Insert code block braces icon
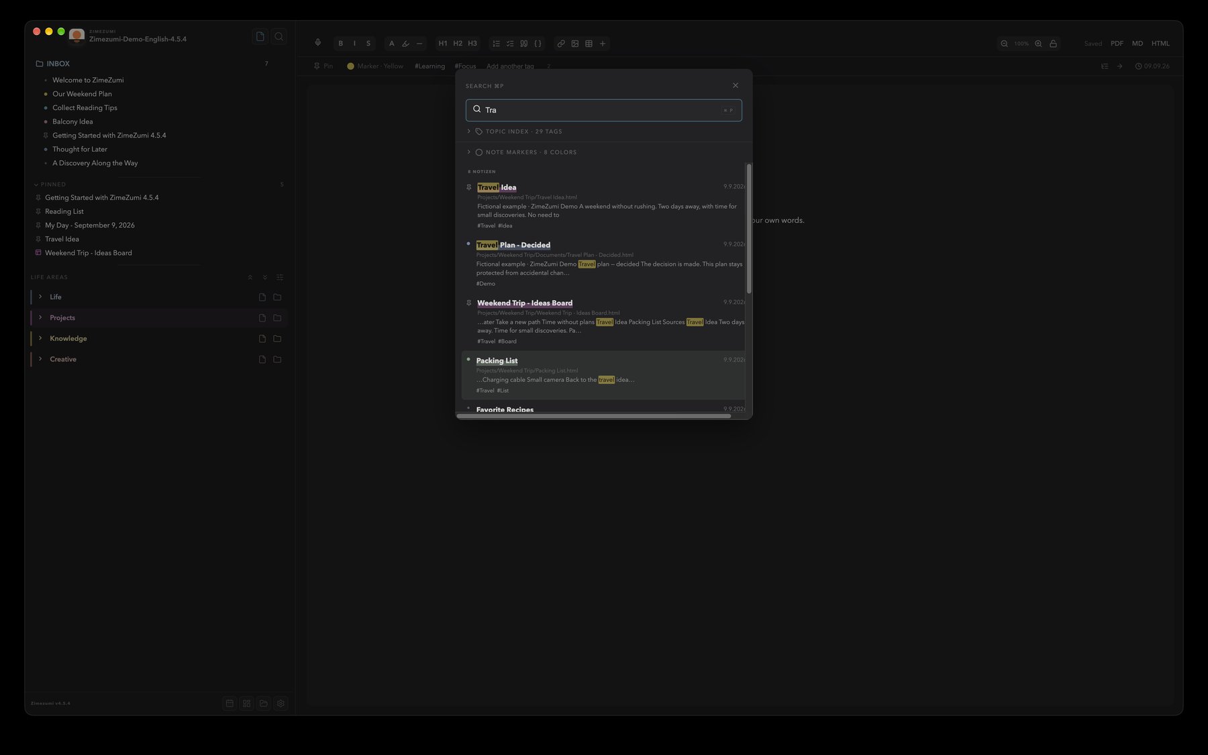Image resolution: width=1208 pixels, height=755 pixels. click(538, 43)
